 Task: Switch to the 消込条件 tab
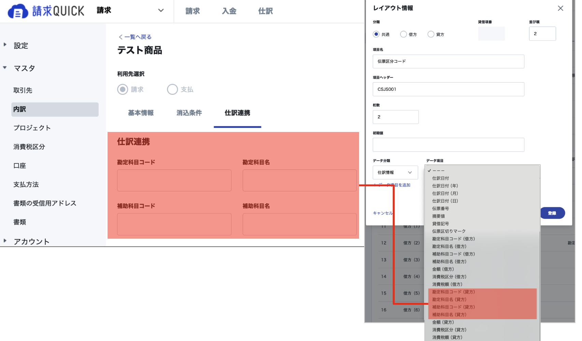pyautogui.click(x=189, y=113)
